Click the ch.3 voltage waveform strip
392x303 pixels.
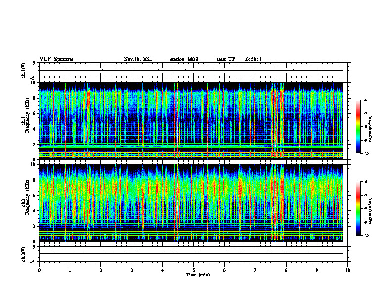(194, 254)
